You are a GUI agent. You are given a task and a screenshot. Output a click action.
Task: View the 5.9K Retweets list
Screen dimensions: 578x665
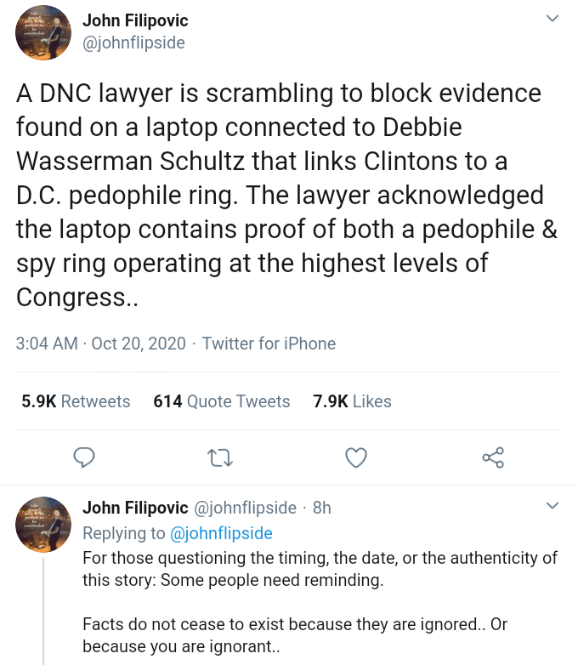coord(76,401)
